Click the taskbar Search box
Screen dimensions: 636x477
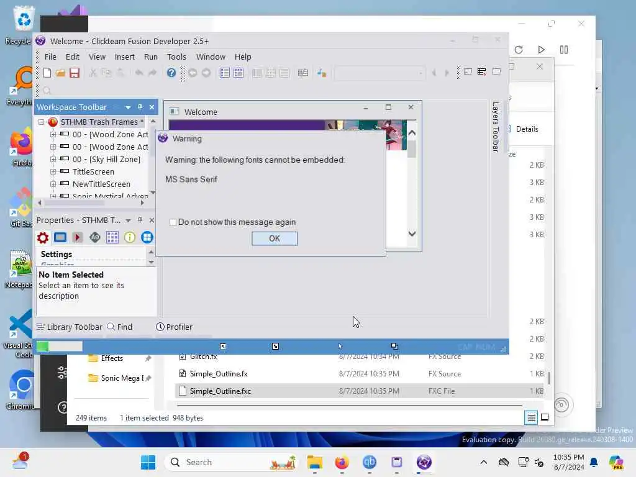pos(231,462)
